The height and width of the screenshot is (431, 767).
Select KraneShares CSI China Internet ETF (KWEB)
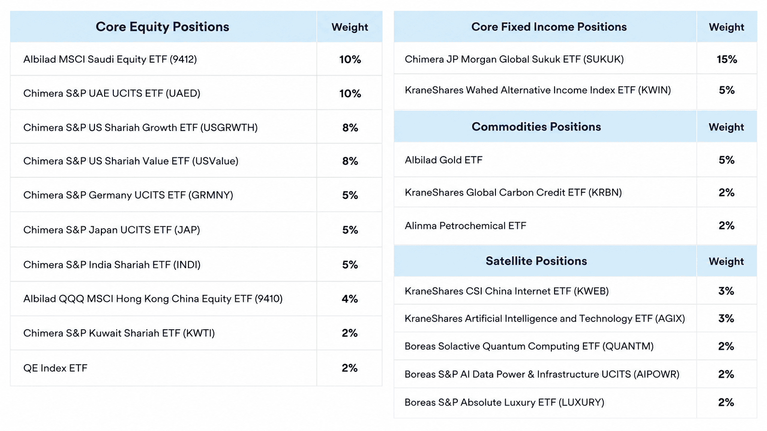pyautogui.click(x=506, y=291)
